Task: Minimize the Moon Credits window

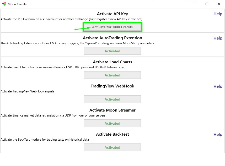Action: 195,4
